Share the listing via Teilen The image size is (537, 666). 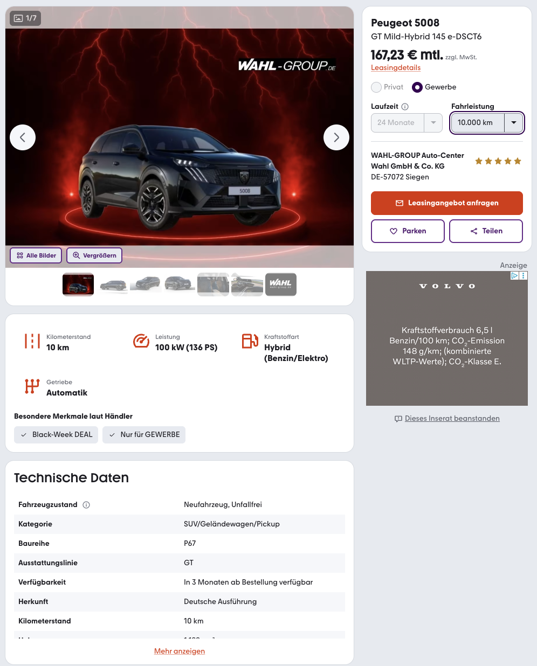(486, 231)
